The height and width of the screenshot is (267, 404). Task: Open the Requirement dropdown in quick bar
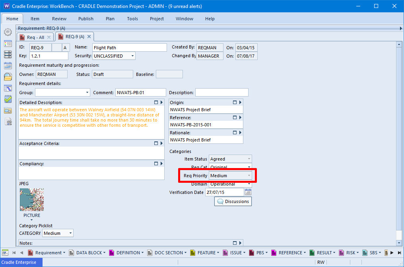click(64, 253)
